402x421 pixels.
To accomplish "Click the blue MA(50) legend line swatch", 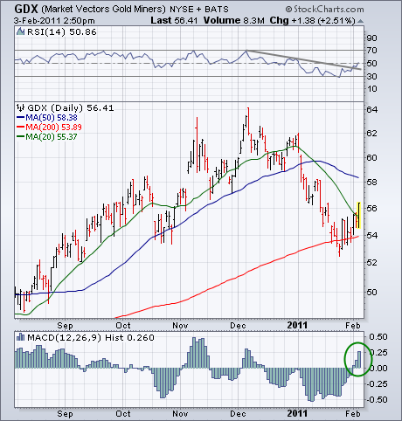I will coord(20,118).
